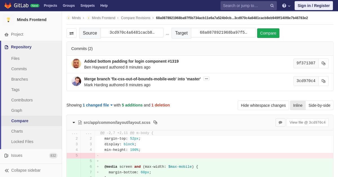Expand merge commit description ellipsis
This screenshot has height=177, width=338.
coord(206,79)
